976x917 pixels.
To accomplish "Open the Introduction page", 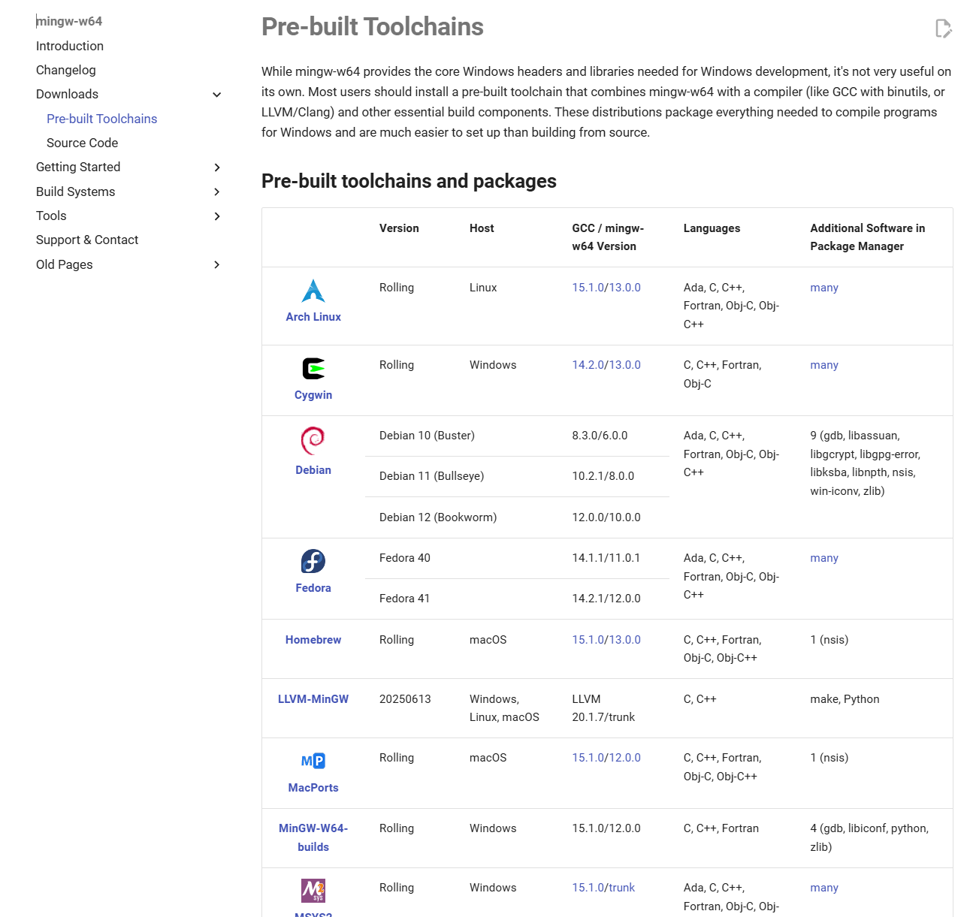I will (70, 46).
